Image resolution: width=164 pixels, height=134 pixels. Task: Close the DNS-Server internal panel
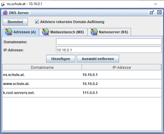click(x=160, y=12)
